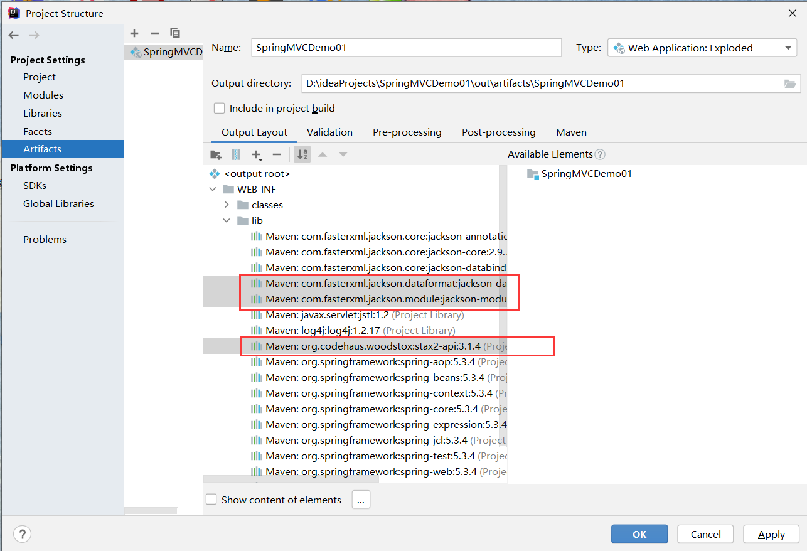Open Libraries in the sidebar
Screen dimensions: 807x551
point(43,114)
